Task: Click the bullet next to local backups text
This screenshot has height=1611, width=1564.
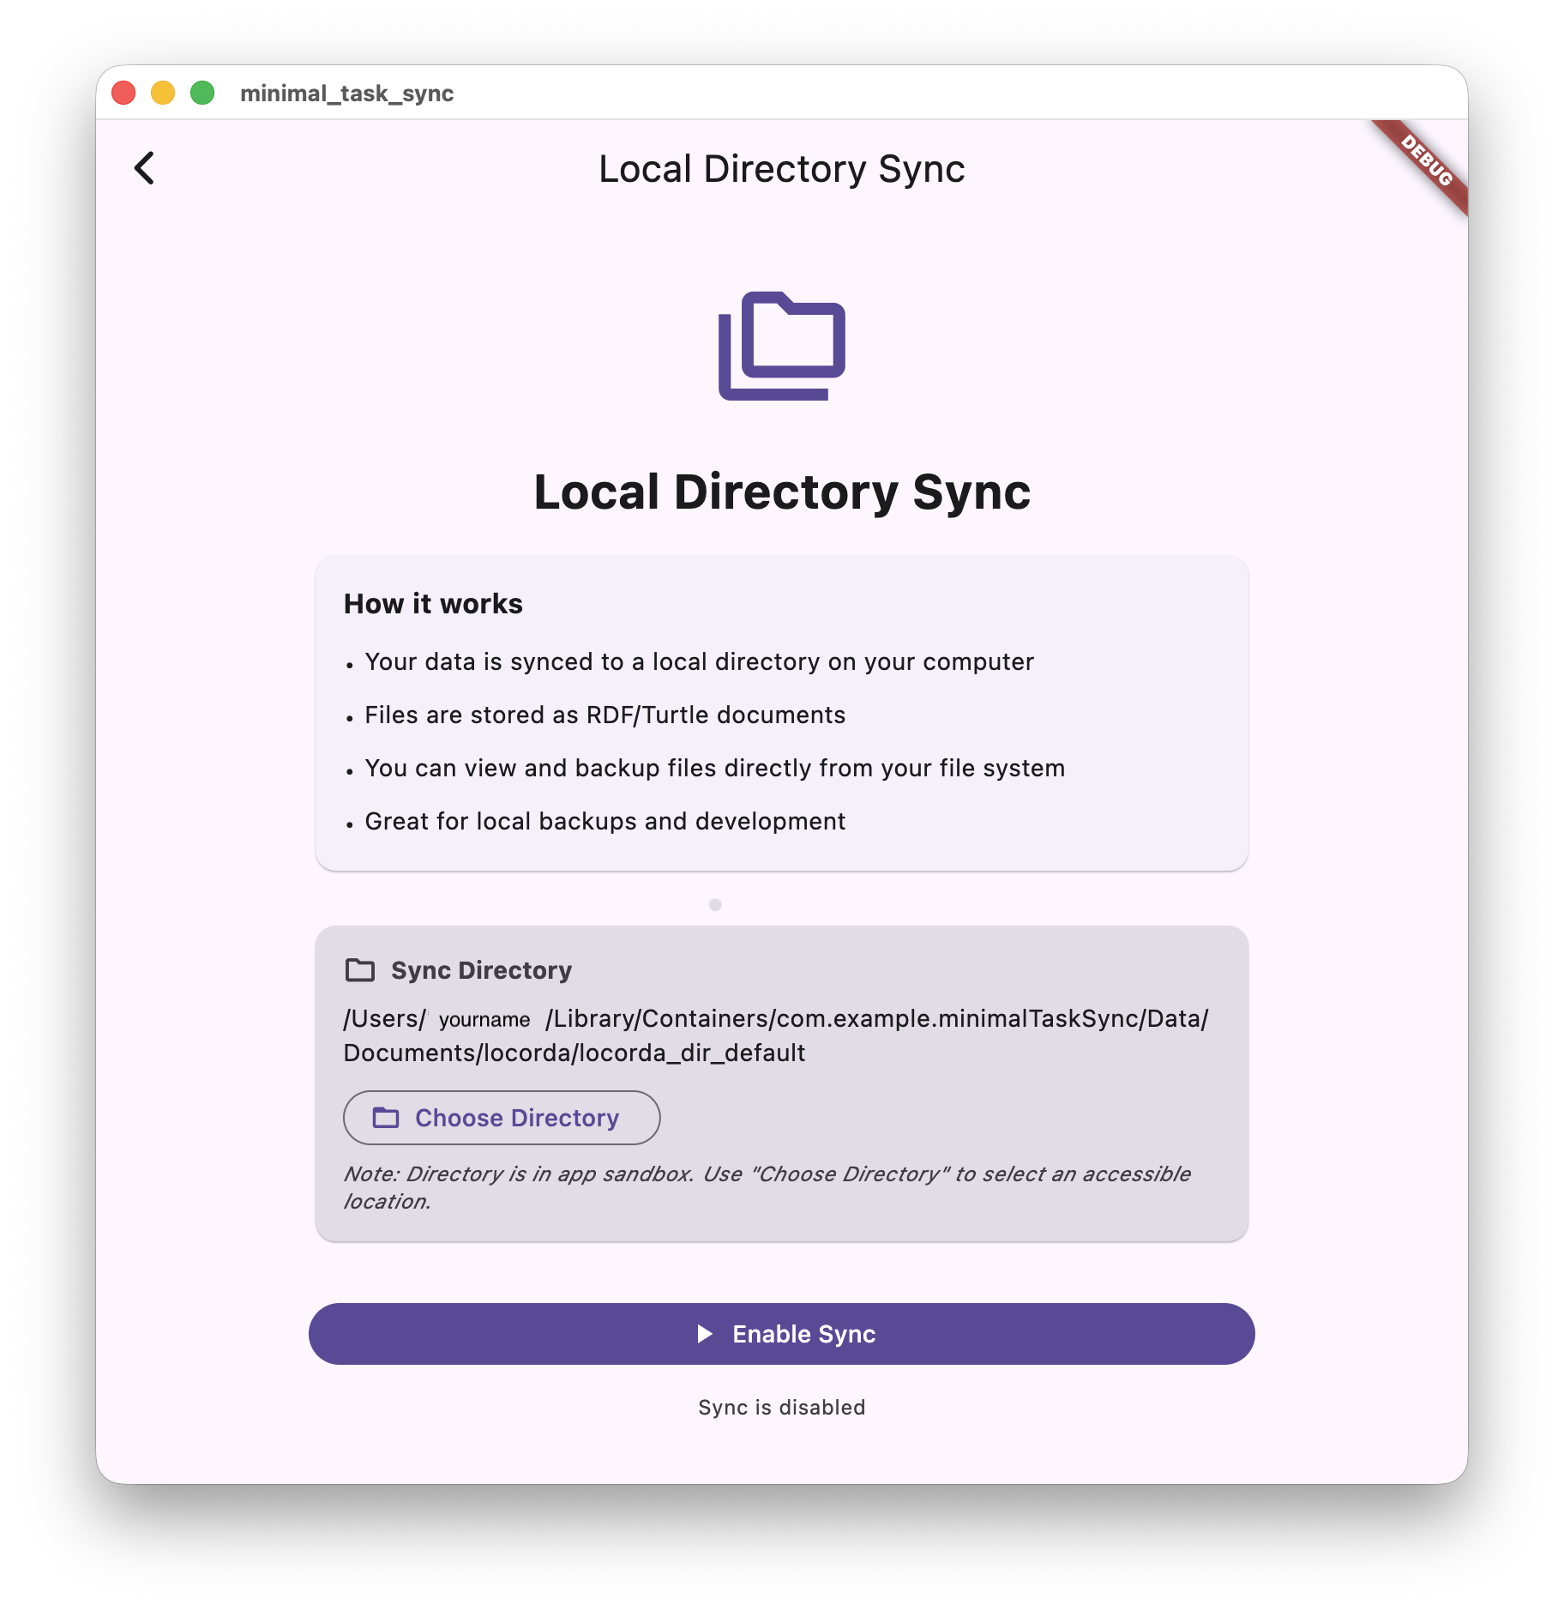Action: [x=349, y=824]
